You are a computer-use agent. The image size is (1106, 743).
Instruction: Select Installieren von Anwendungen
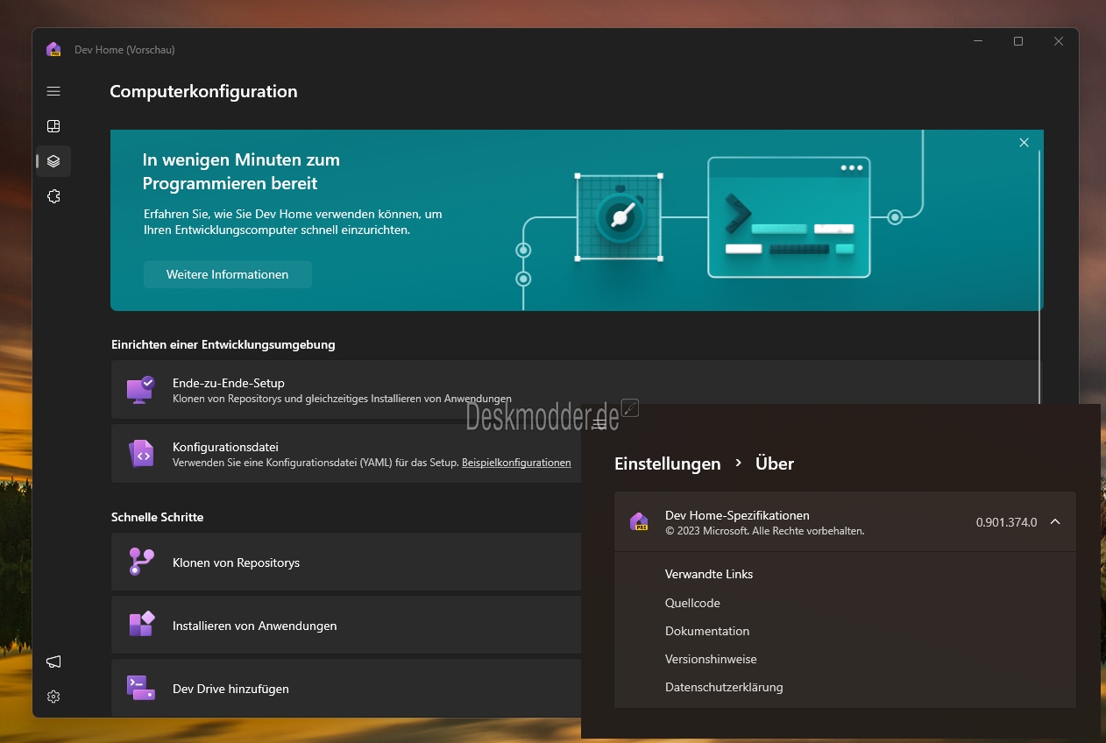(x=347, y=625)
